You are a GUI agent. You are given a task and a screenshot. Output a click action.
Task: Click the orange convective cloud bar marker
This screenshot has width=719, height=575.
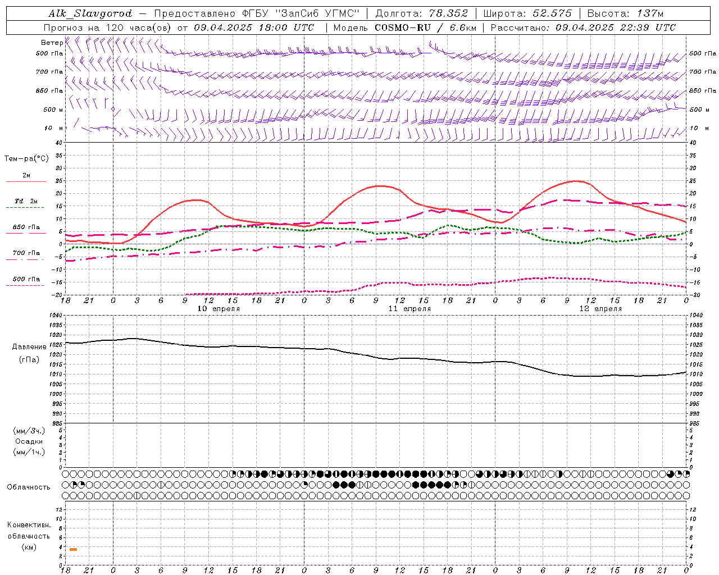[73, 549]
